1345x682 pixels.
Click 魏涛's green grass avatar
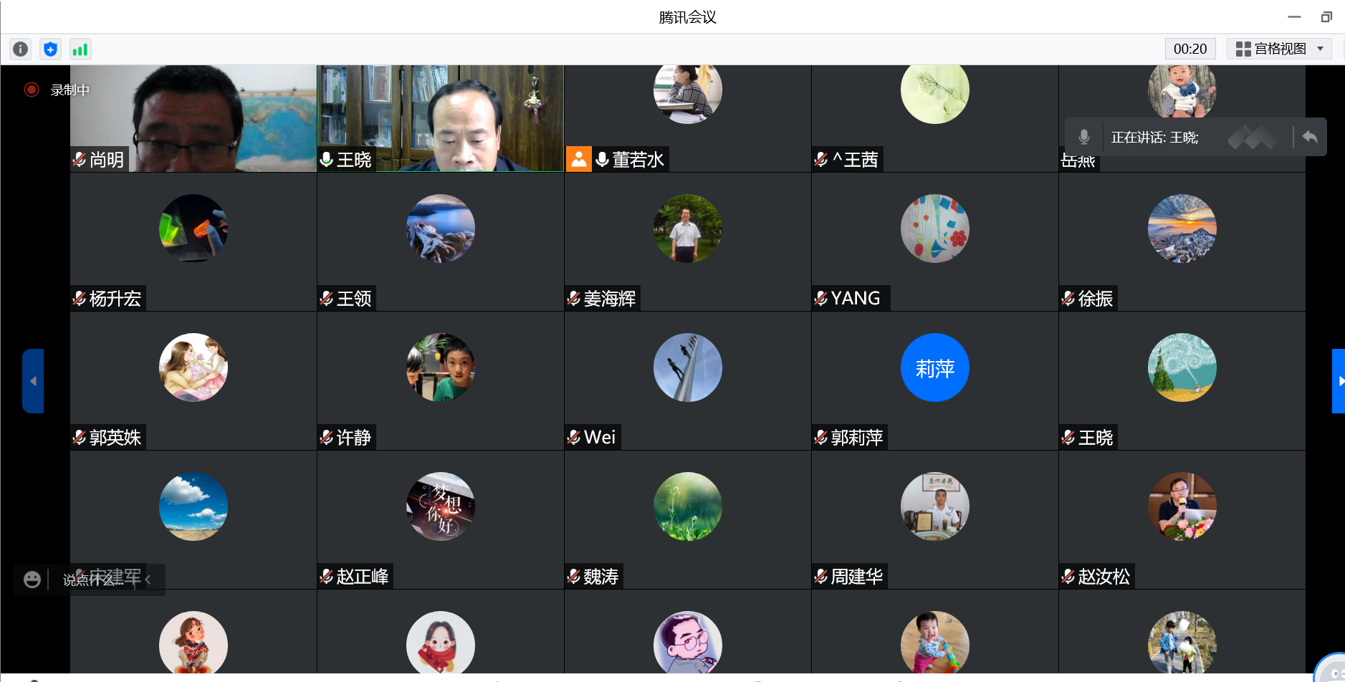(688, 506)
